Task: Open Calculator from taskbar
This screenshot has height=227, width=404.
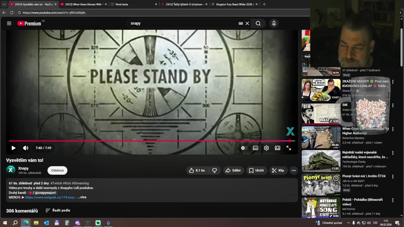Action: click(67, 223)
